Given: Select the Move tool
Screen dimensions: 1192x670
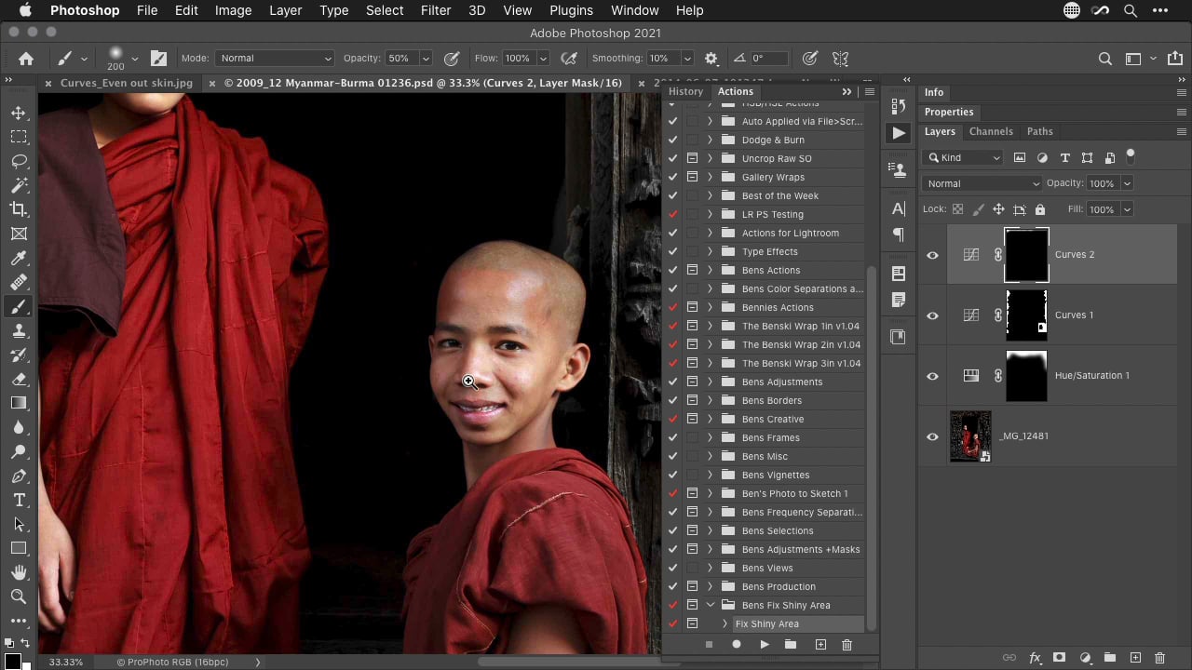Looking at the screenshot, I should click(19, 113).
